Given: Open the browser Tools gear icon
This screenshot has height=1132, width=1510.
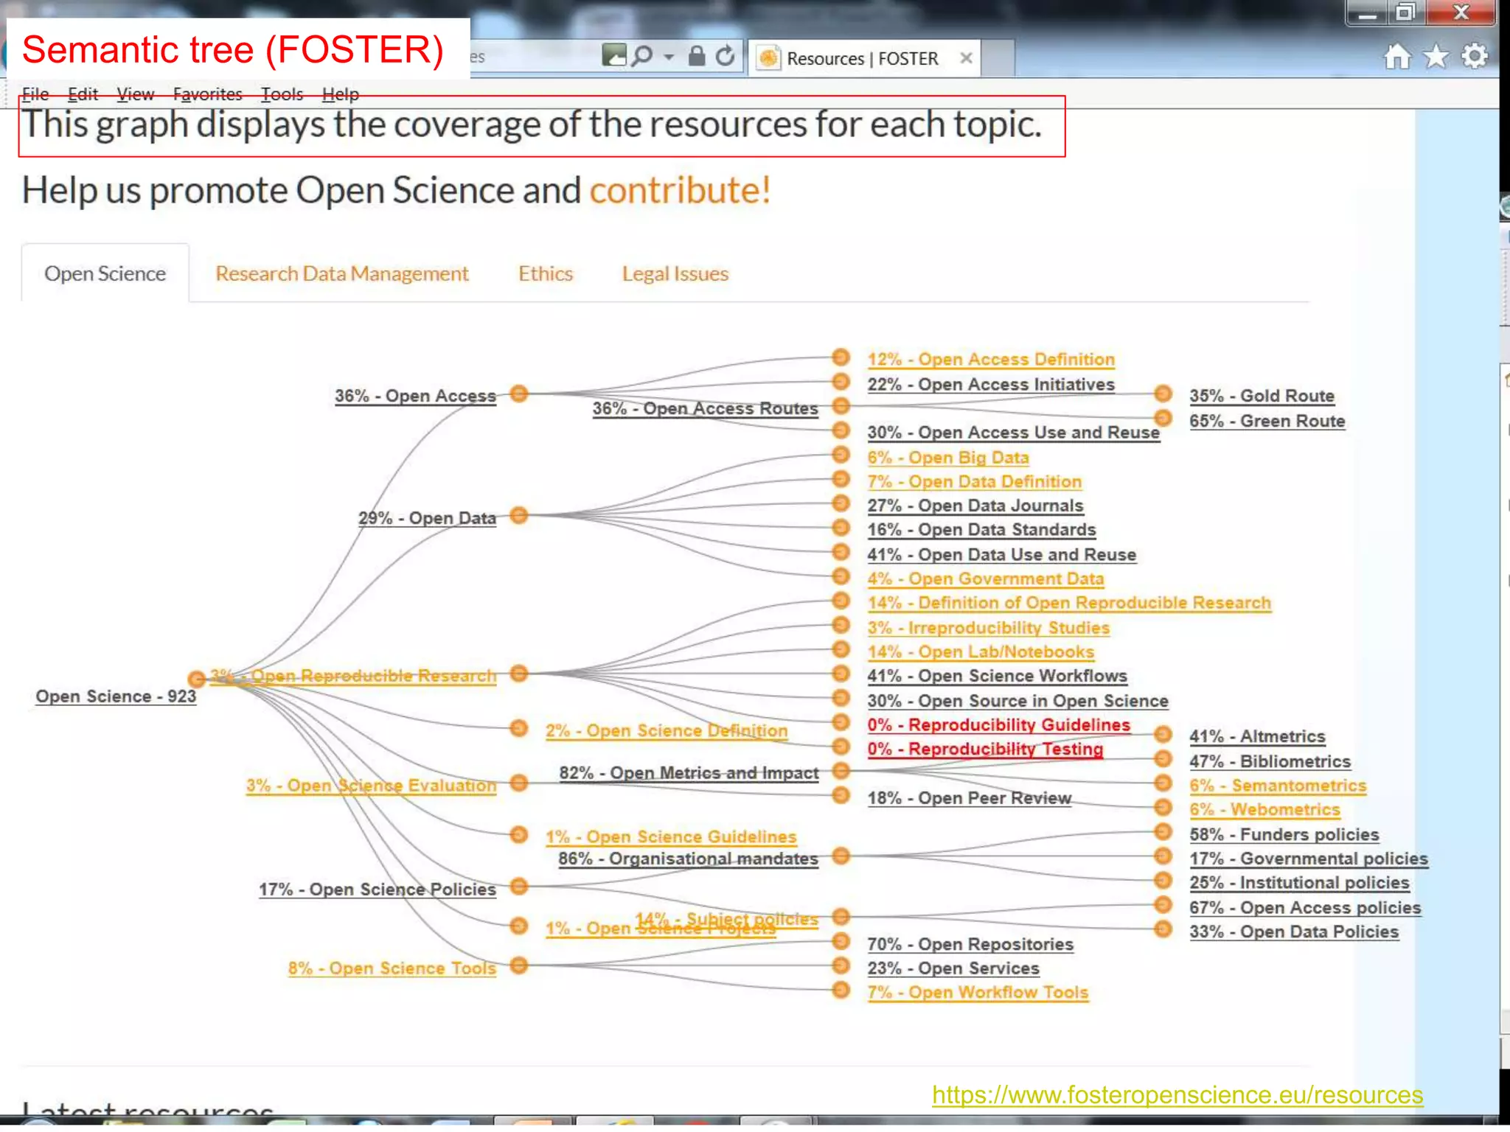Looking at the screenshot, I should pyautogui.click(x=1475, y=57).
